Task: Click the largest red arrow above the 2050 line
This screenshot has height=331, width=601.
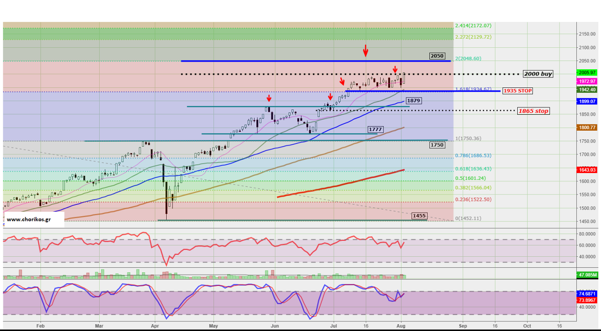Action: 365,51
